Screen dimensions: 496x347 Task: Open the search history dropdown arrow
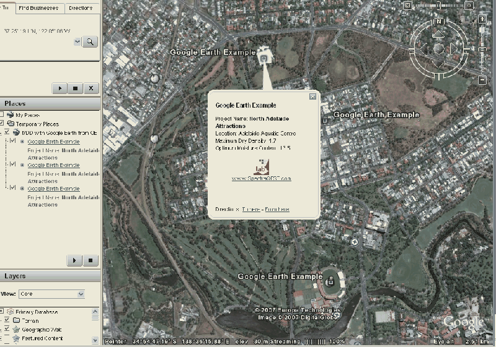(77, 41)
